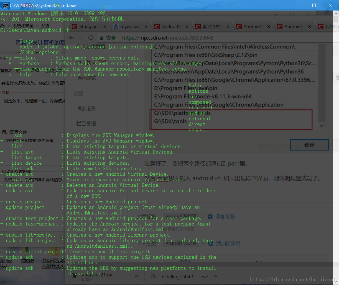Click the green secure padlock in address bar

102,38
